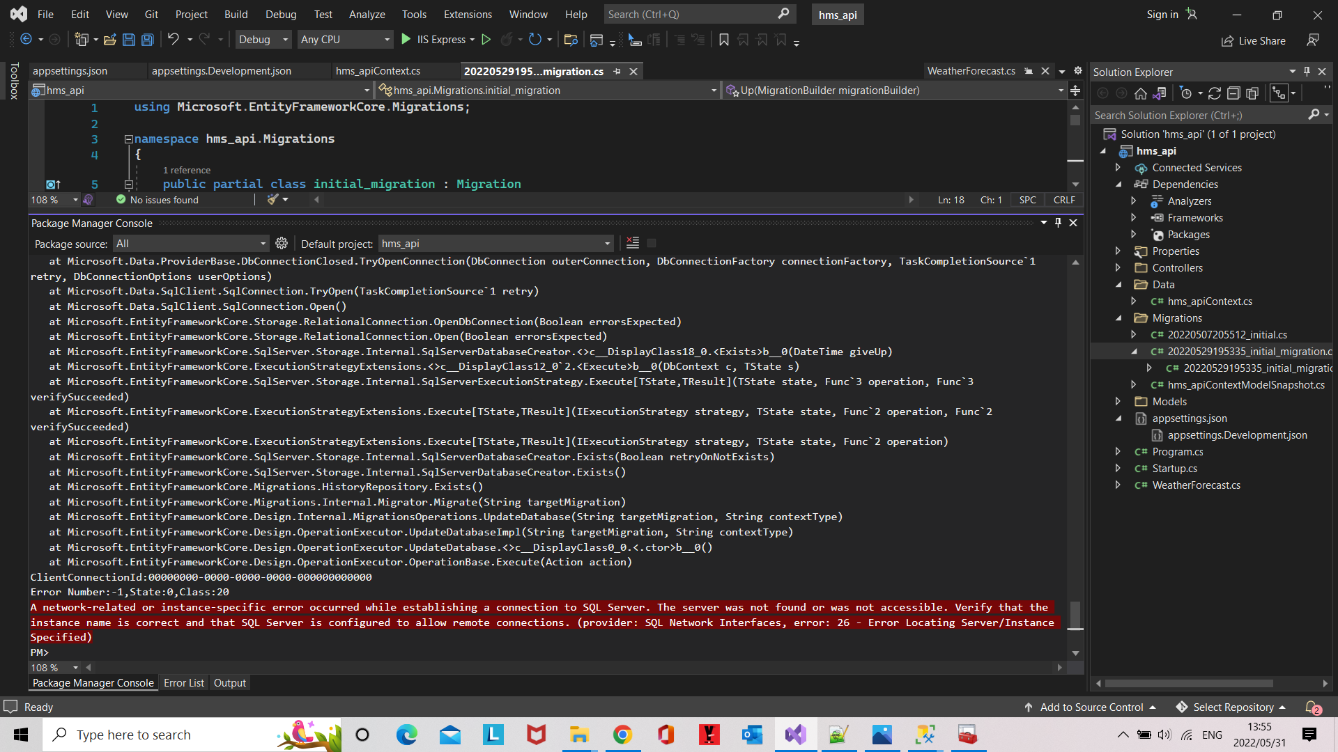Click the Sign in link
Screen dimensions: 1338x752
[x=1162, y=14]
